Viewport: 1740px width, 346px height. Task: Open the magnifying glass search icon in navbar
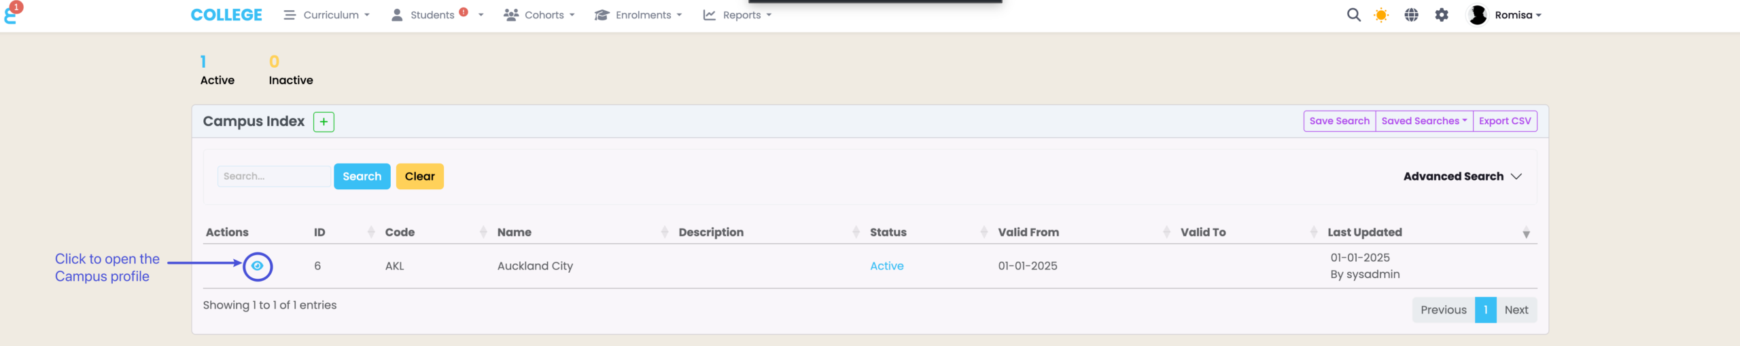(1353, 15)
